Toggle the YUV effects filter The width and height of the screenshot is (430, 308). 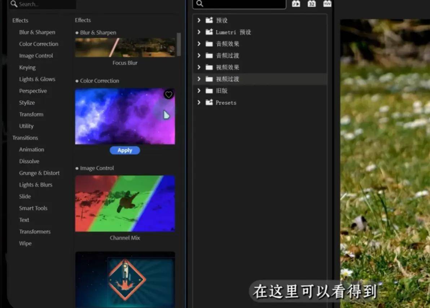327,4
